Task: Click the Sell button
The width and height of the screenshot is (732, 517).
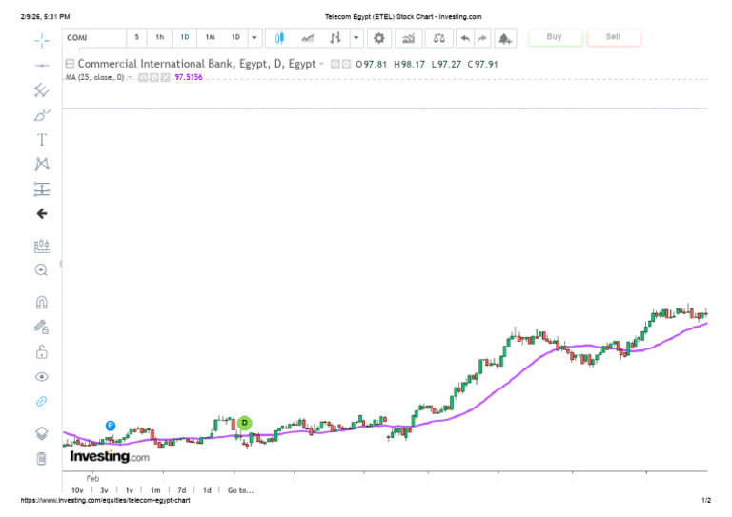Action: click(x=613, y=37)
